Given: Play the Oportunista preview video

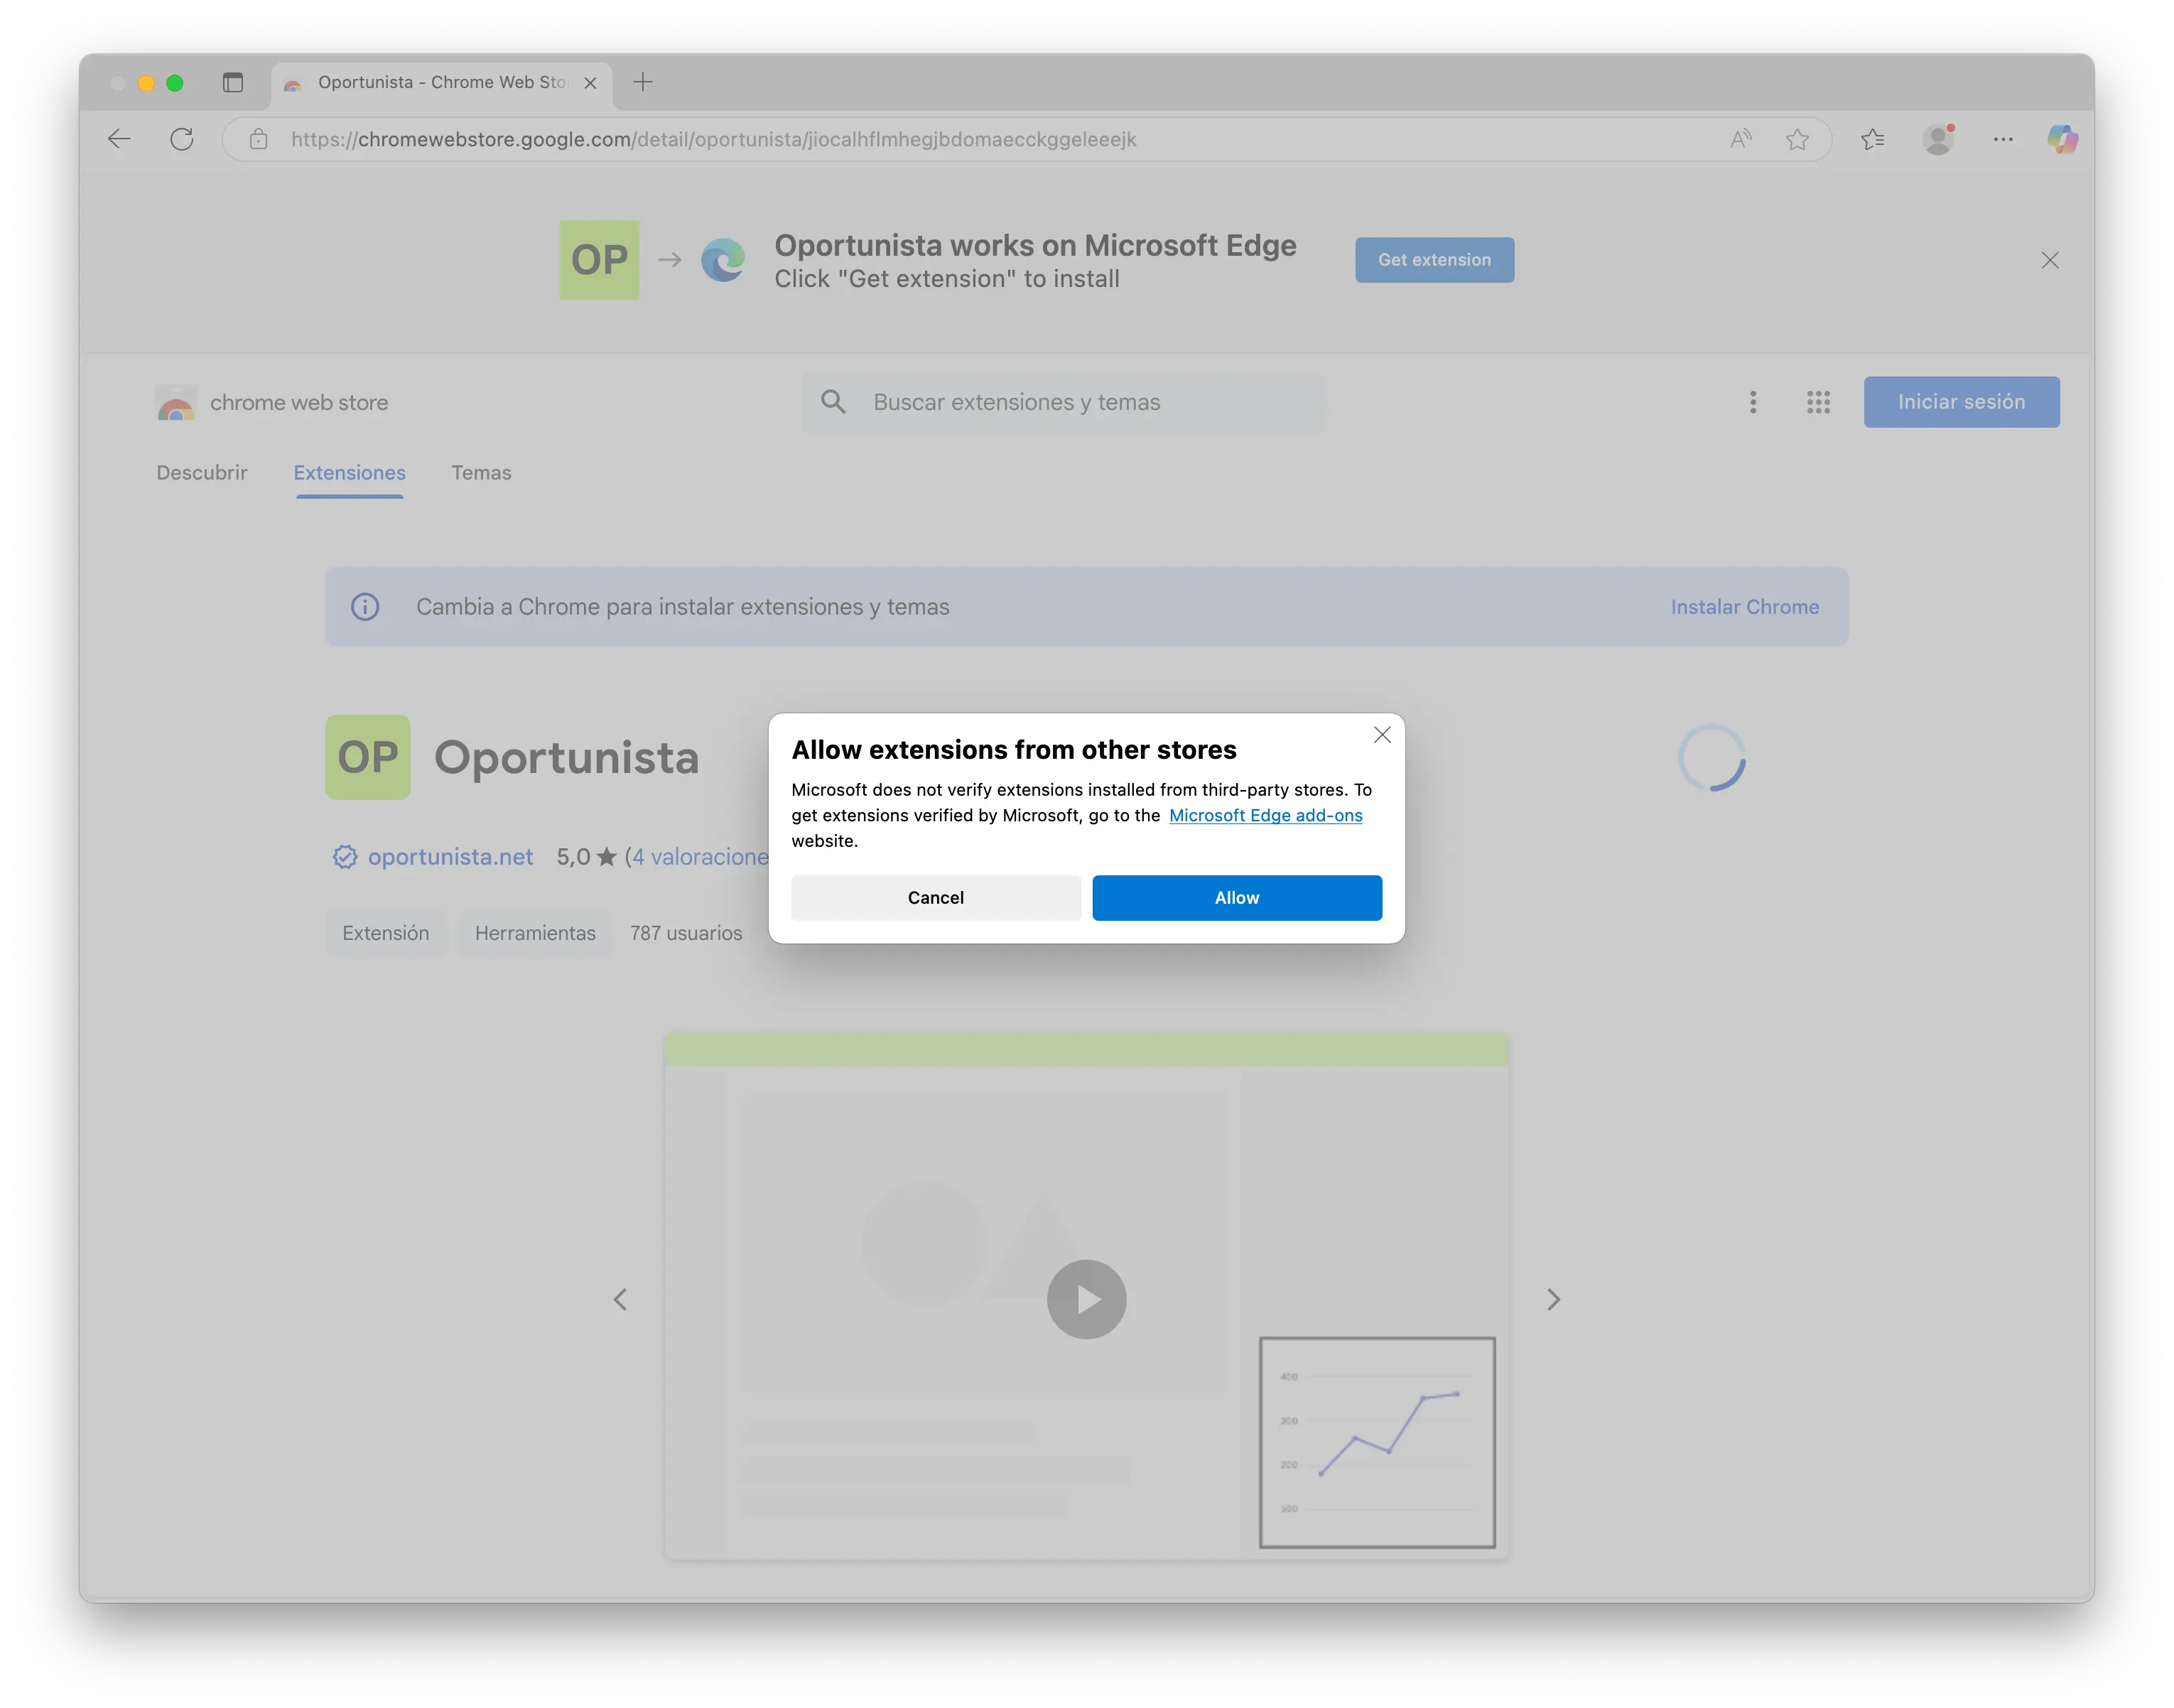Looking at the screenshot, I should [x=1086, y=1299].
